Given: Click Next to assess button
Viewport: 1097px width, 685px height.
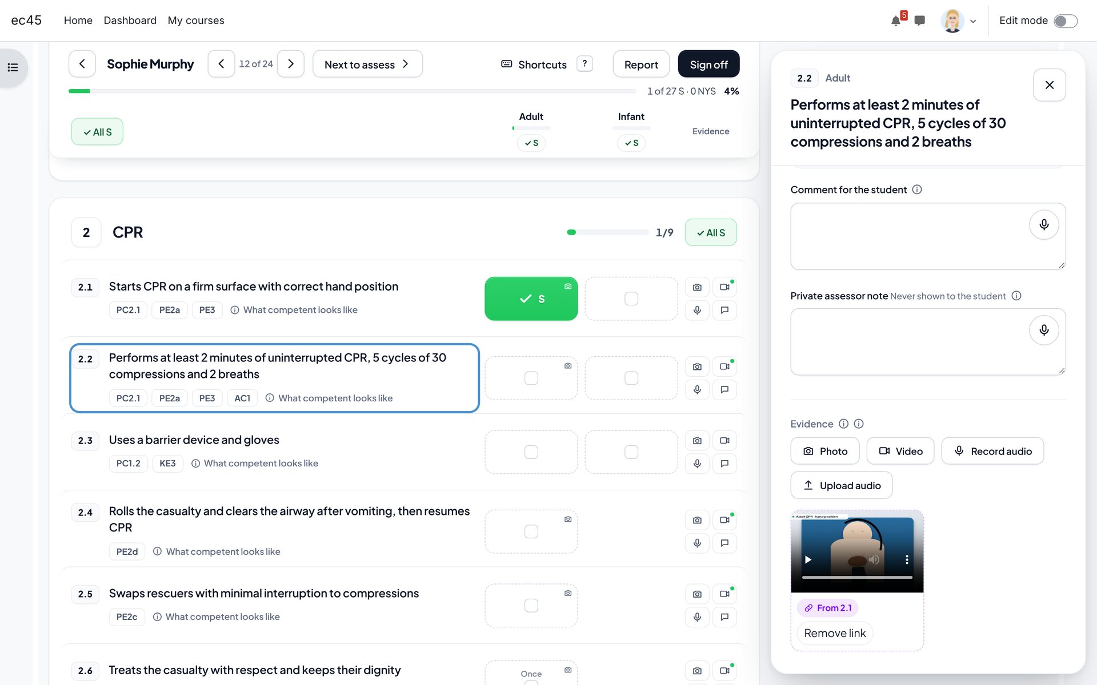Looking at the screenshot, I should [367, 64].
